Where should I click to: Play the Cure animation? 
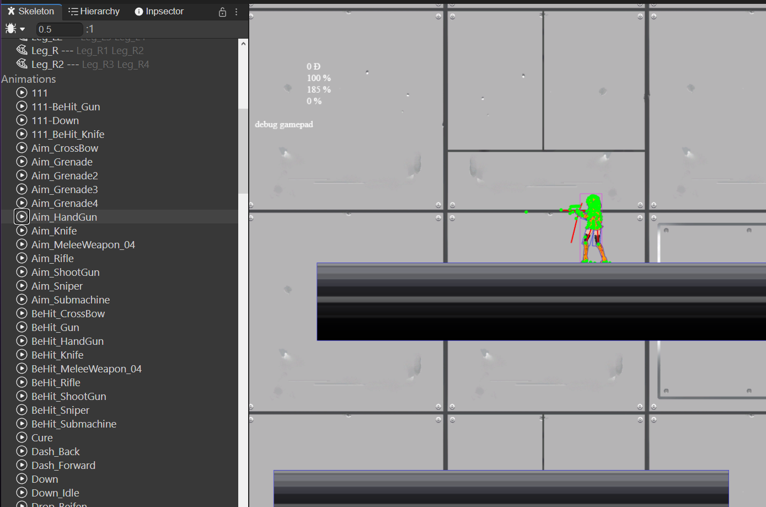[x=22, y=437]
